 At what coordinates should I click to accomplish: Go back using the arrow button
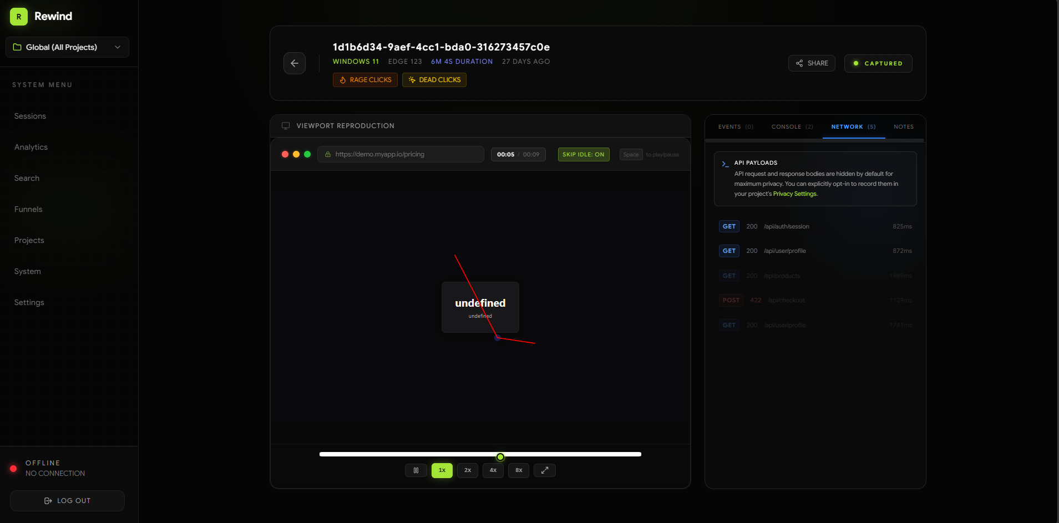295,63
